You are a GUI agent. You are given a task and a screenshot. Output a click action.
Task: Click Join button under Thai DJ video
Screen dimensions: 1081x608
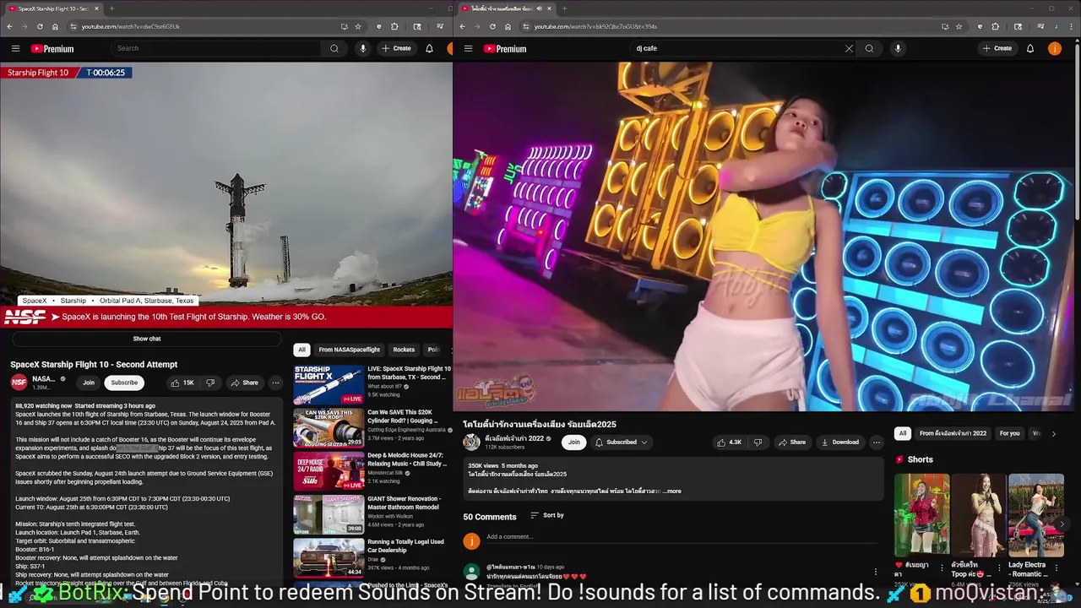pos(574,442)
